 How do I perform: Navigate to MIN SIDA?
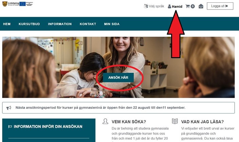point(112,24)
